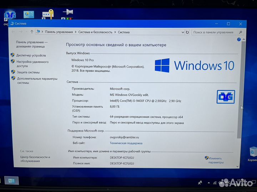Screen dimensions: 257x192
Task: Open Центр безопасности и обслуживания
Action: tap(35, 159)
